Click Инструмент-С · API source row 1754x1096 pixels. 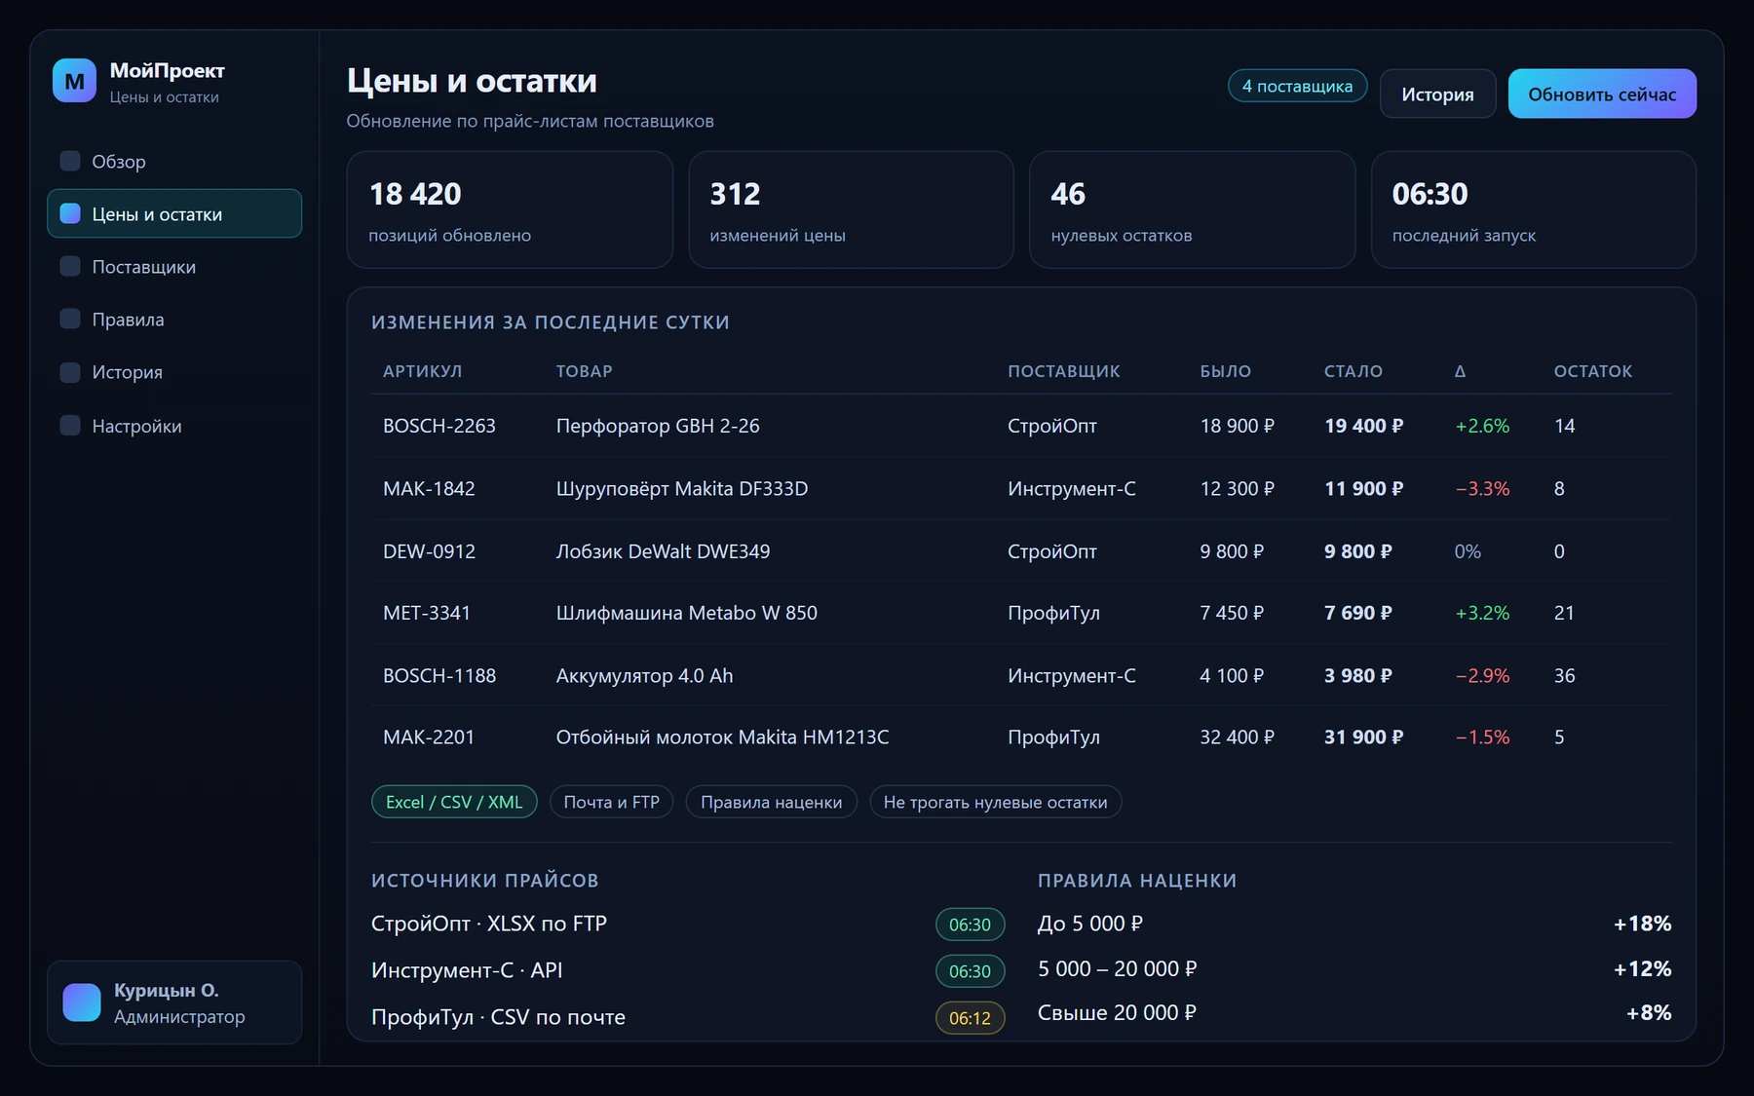pyautogui.click(x=687, y=970)
